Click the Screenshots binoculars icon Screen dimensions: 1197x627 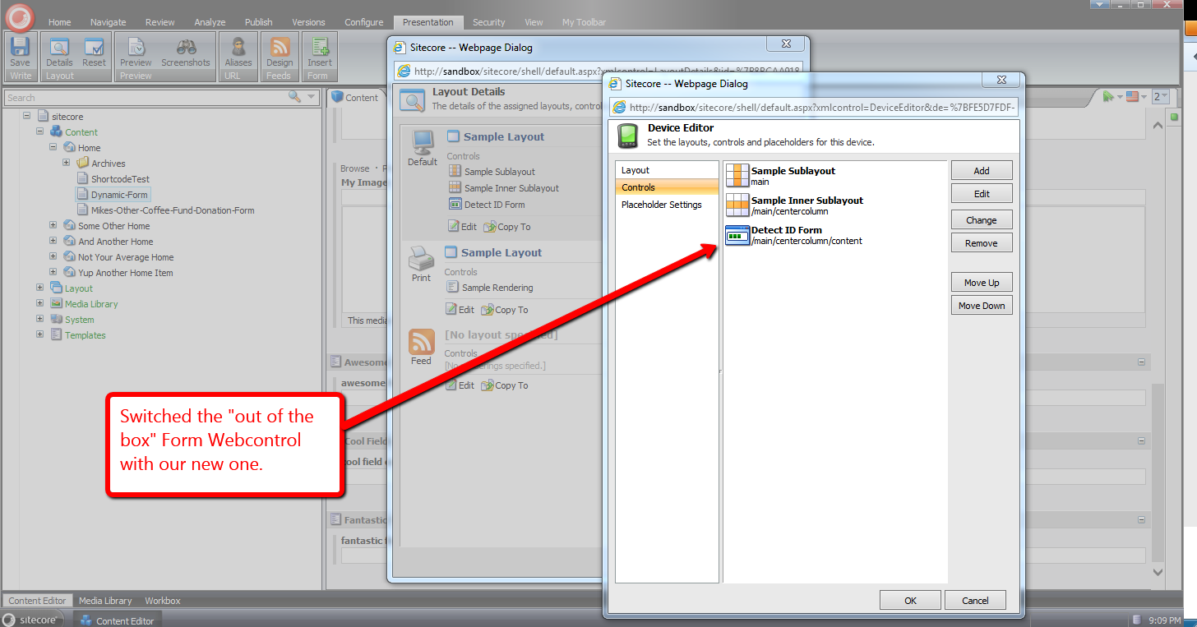tap(185, 48)
